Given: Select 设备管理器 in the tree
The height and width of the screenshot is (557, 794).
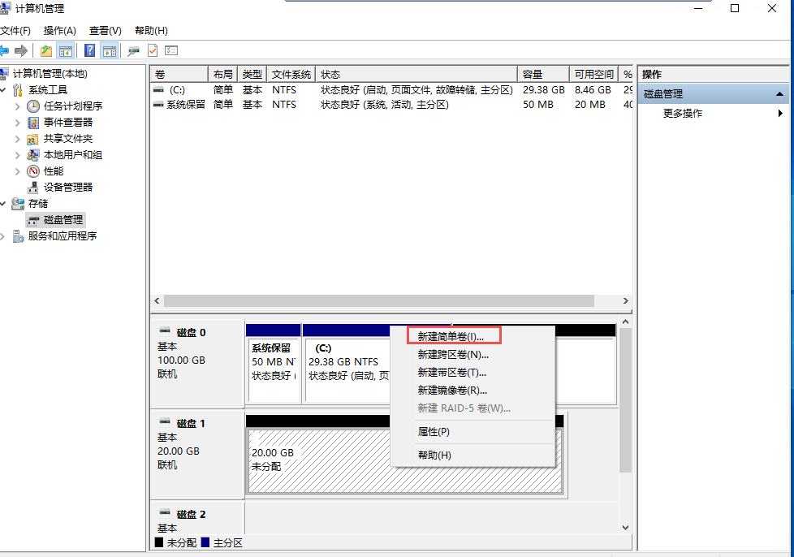Looking at the screenshot, I should tap(67, 187).
